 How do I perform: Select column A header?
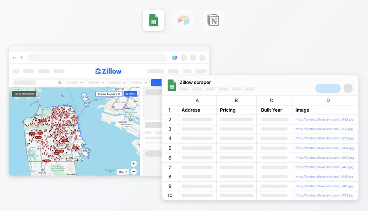click(197, 101)
